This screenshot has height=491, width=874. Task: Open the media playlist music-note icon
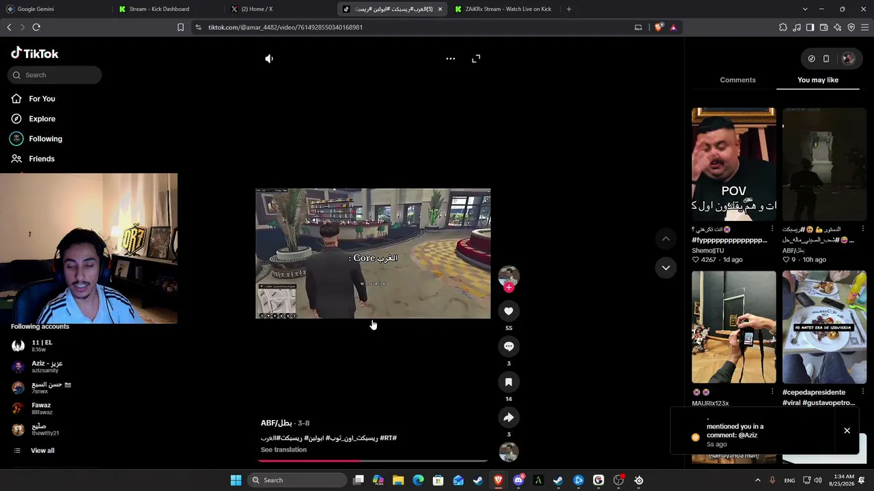point(797,27)
